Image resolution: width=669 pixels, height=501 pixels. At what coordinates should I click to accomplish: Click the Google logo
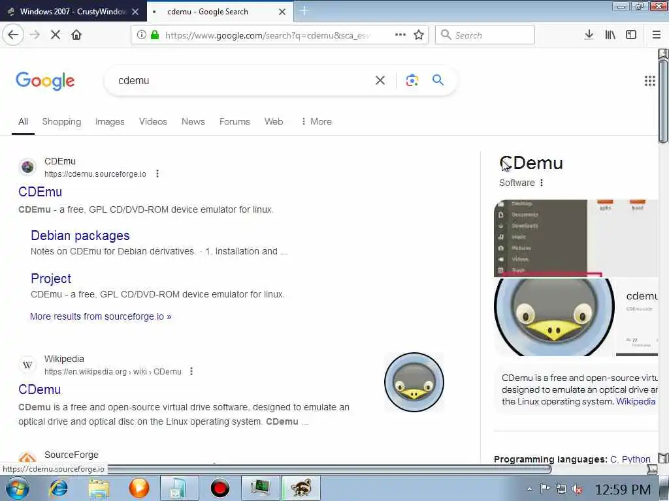coord(45,81)
